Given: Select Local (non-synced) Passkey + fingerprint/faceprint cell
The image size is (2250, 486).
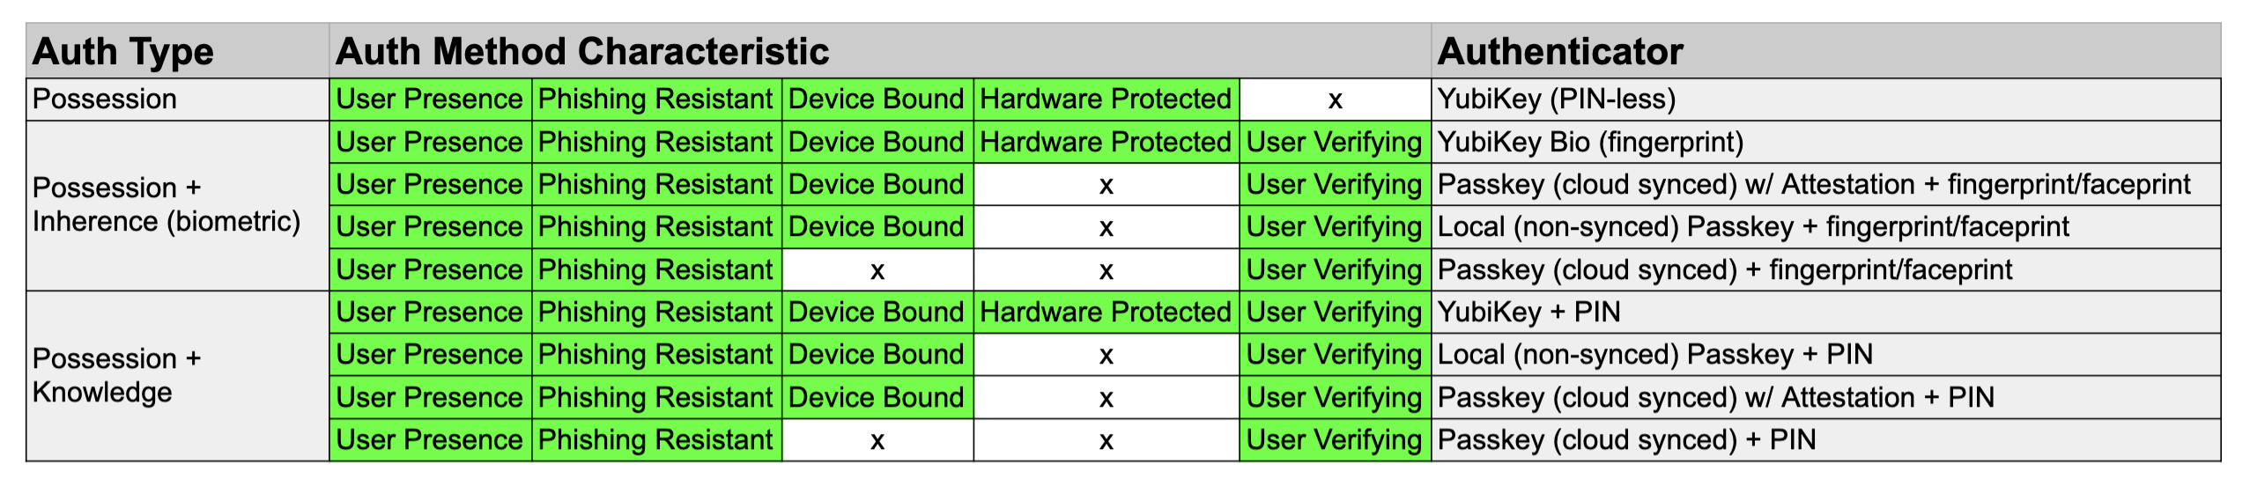Looking at the screenshot, I should (x=1753, y=227).
